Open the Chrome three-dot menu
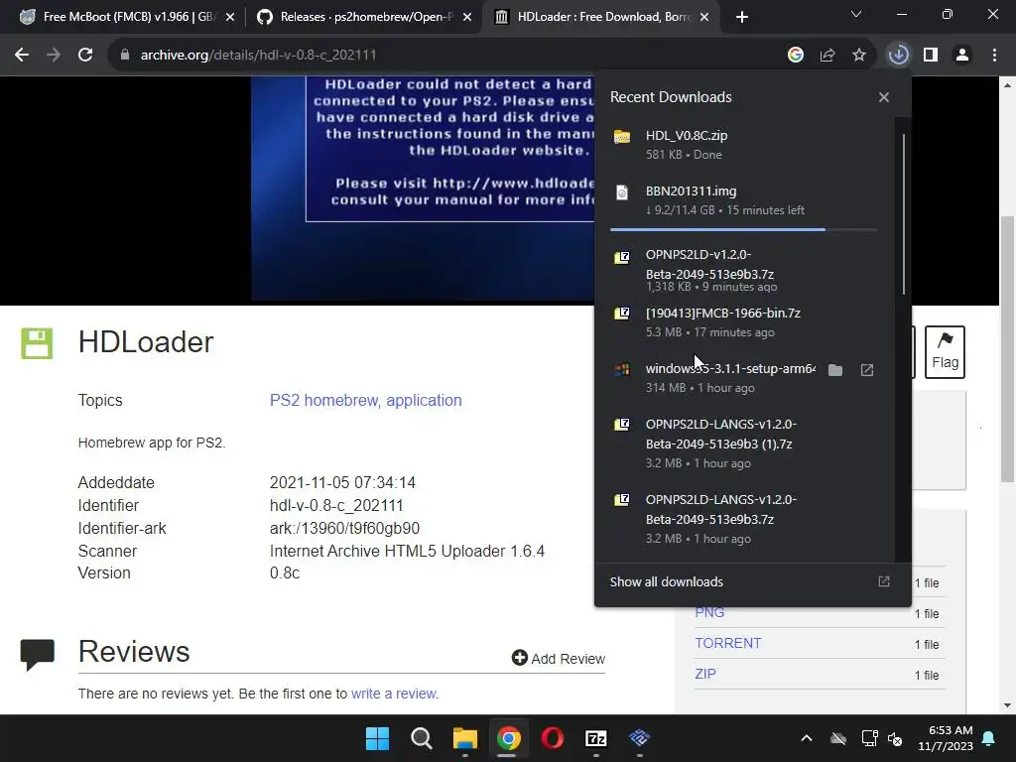The width and height of the screenshot is (1016, 762). point(994,56)
